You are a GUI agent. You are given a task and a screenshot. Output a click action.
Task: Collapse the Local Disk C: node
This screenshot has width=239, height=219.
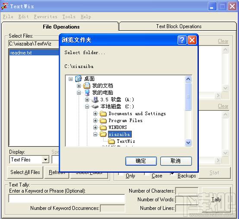87,106
